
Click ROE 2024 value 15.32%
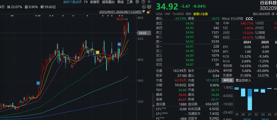pyautogui.click(x=245, y=57)
